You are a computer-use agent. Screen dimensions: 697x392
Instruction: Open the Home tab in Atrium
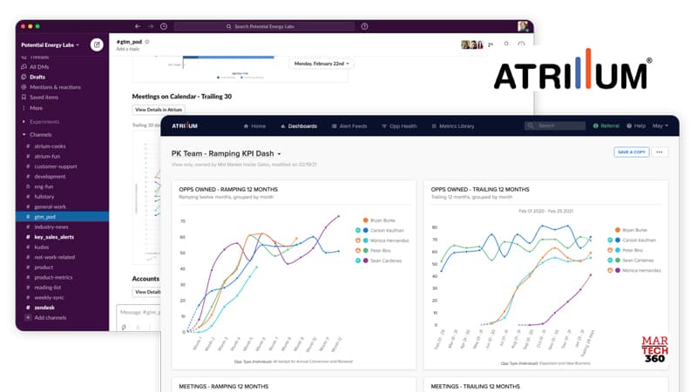pos(254,126)
